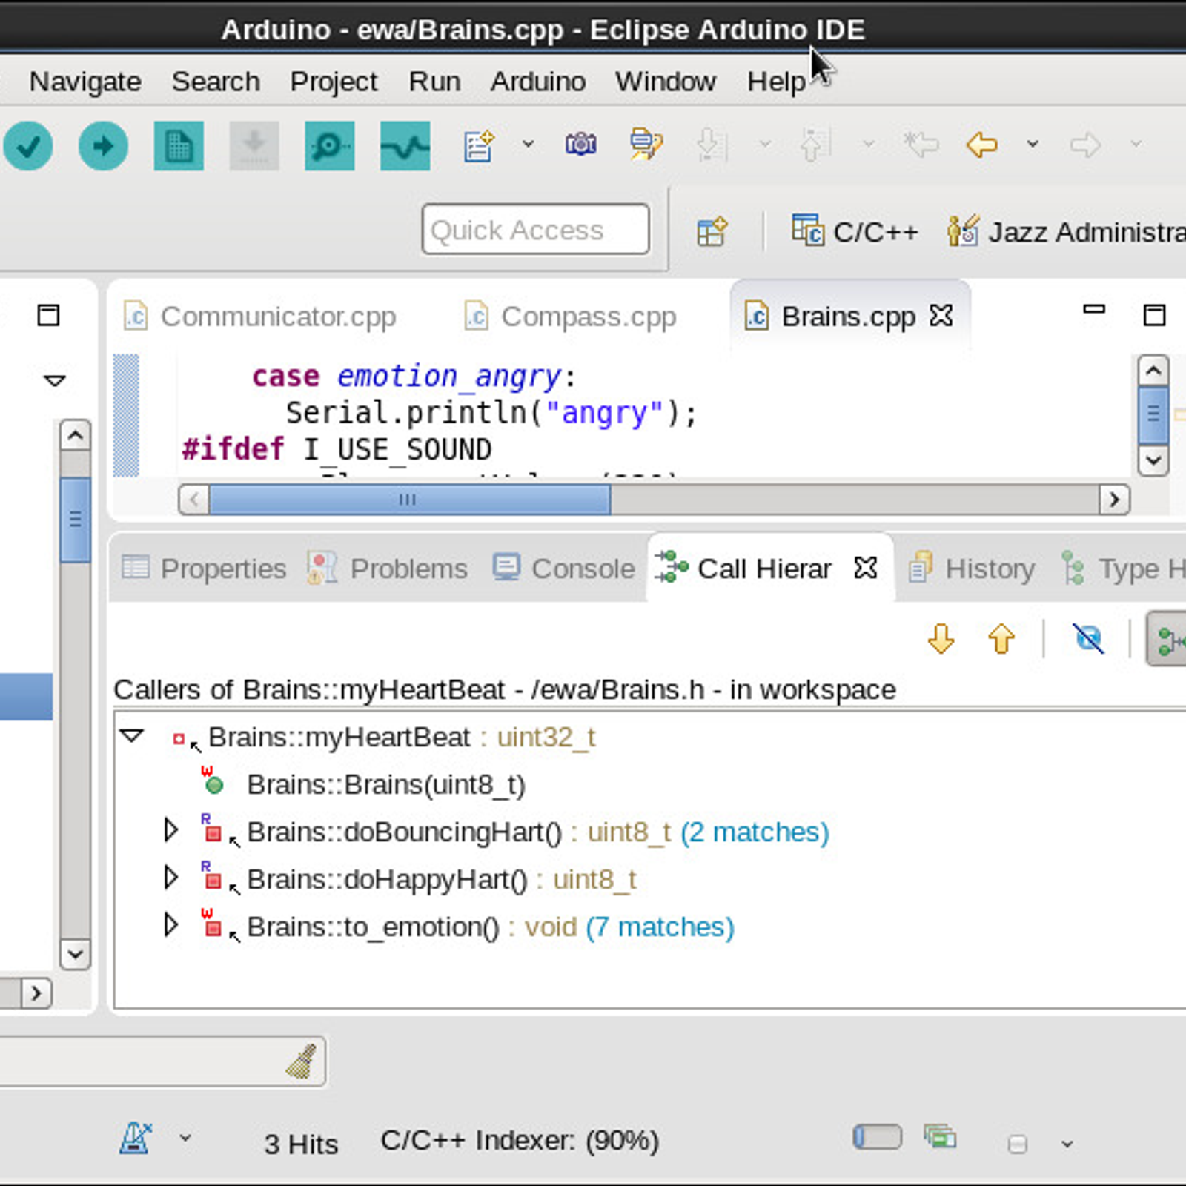Show next match down arrow
The height and width of the screenshot is (1186, 1186).
pyautogui.click(x=941, y=638)
